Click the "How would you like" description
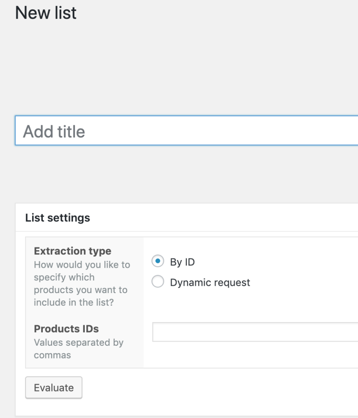This screenshot has height=418, width=358. (82, 283)
